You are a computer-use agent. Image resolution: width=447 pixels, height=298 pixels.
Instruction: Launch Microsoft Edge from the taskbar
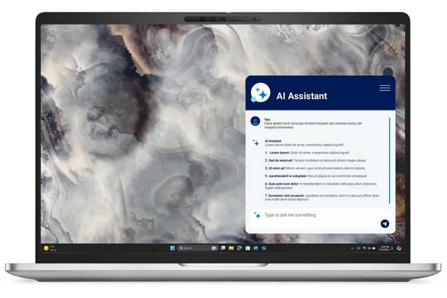pos(239,248)
